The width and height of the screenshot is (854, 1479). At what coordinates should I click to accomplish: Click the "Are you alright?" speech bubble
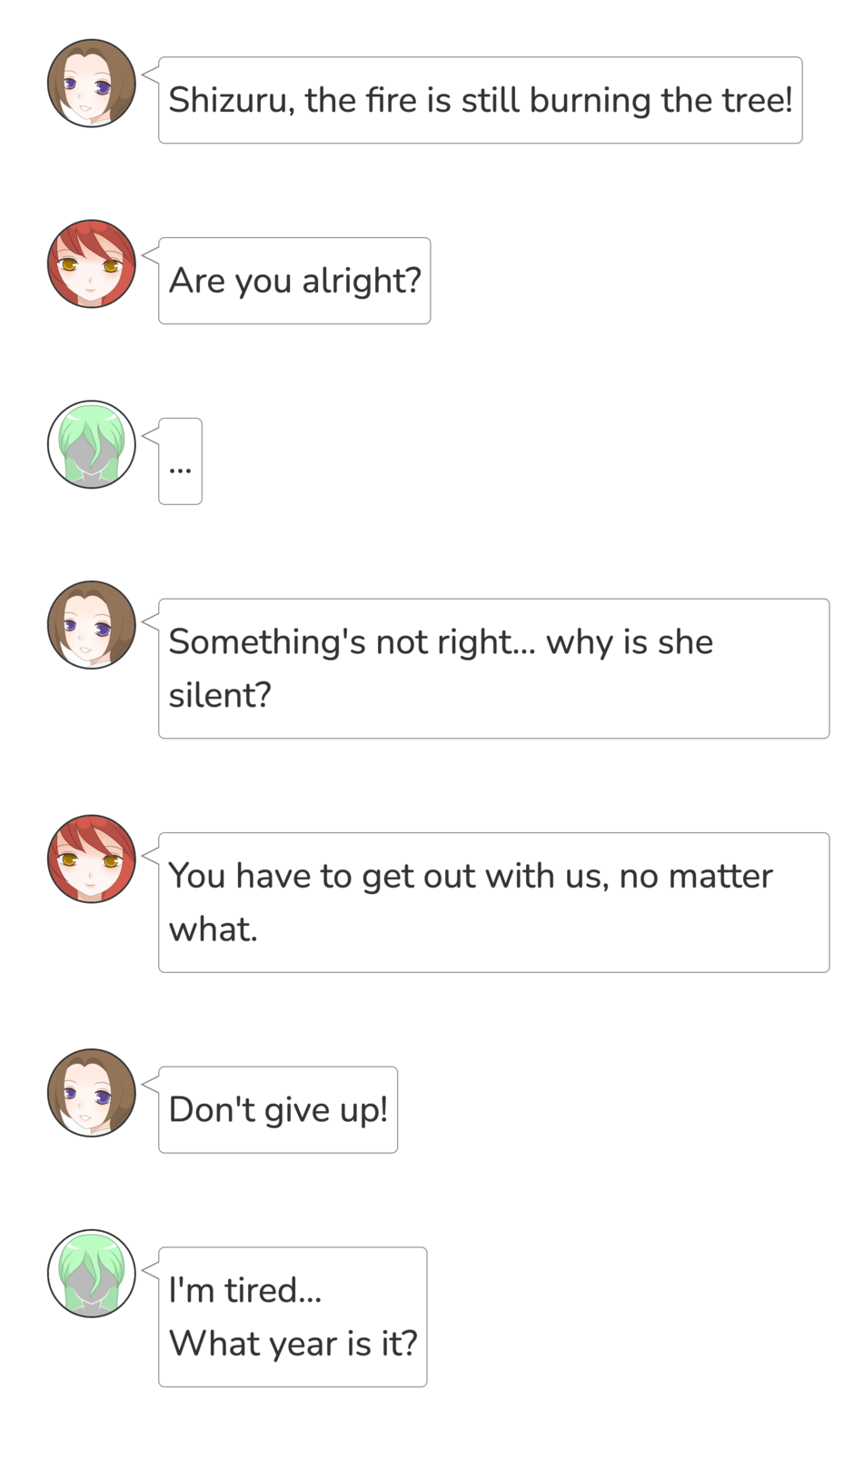pos(294,281)
